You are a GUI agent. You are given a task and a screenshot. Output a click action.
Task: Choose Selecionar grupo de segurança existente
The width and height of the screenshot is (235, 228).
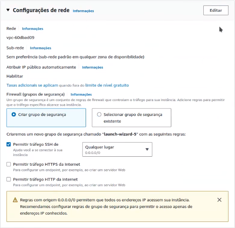[131, 118]
